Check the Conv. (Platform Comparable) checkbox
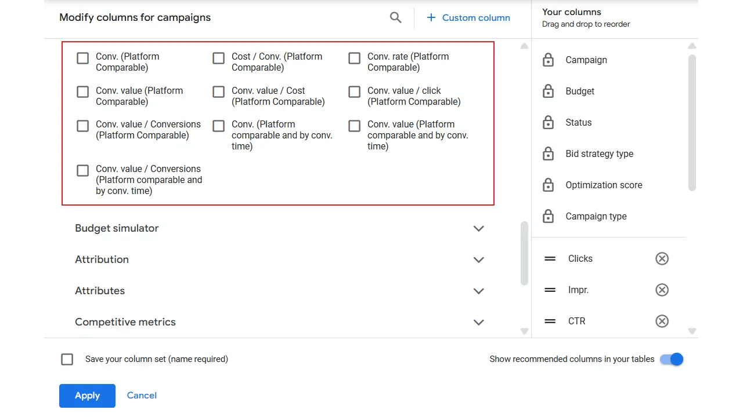This screenshot has width=743, height=417. [x=83, y=58]
